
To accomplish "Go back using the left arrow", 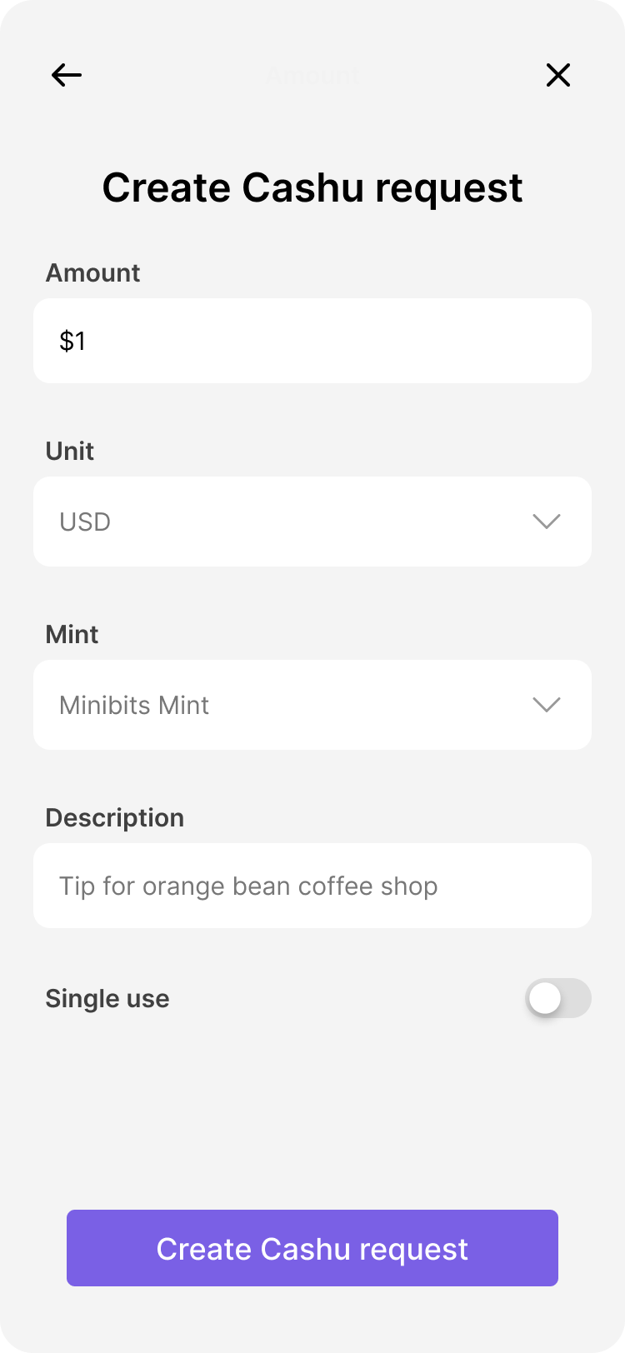I will pos(67,75).
